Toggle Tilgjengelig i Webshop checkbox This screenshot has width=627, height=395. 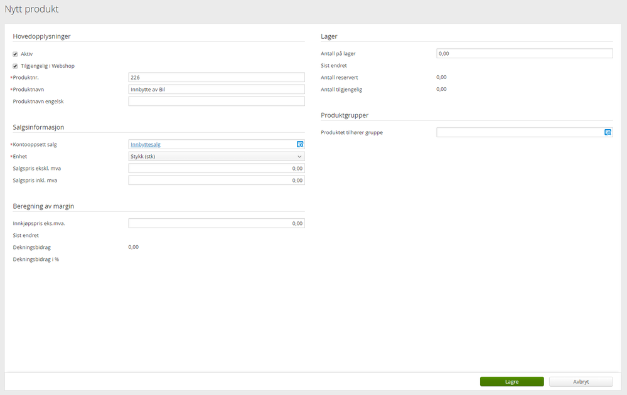point(15,66)
